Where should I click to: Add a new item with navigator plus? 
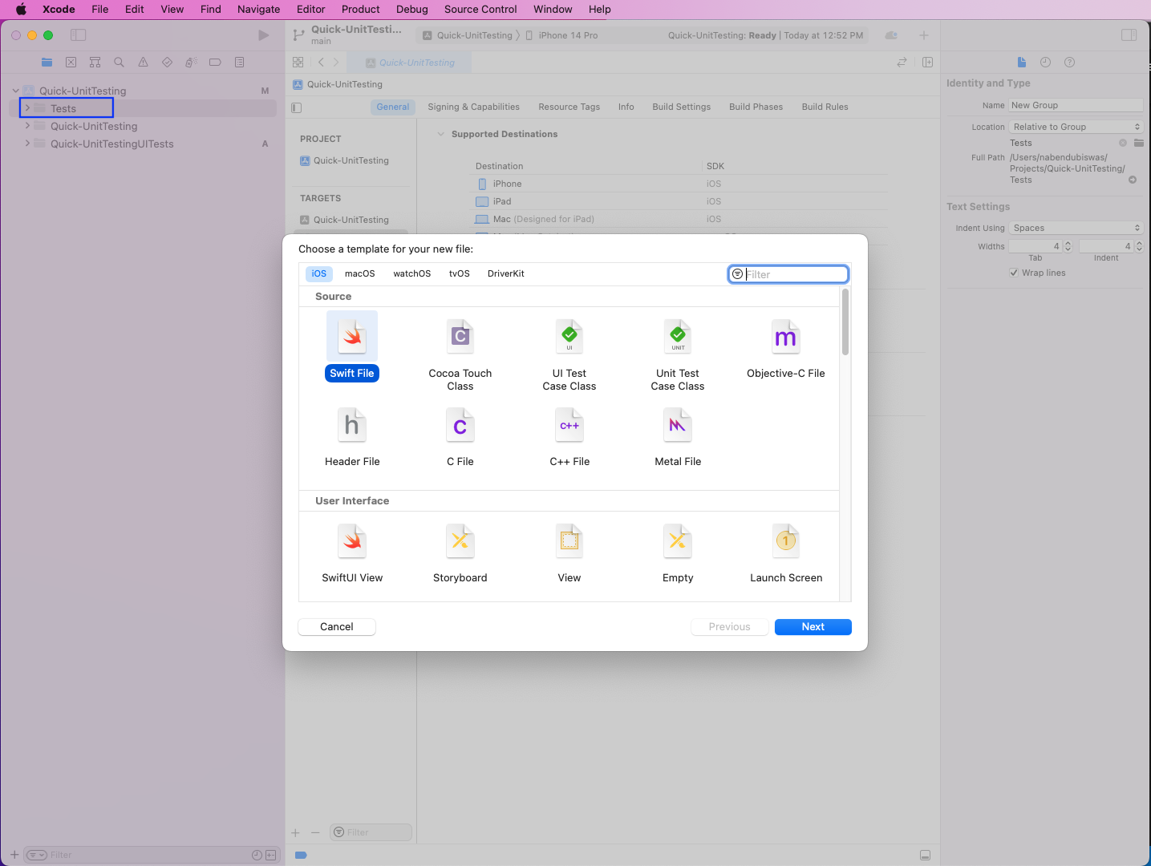(x=14, y=855)
